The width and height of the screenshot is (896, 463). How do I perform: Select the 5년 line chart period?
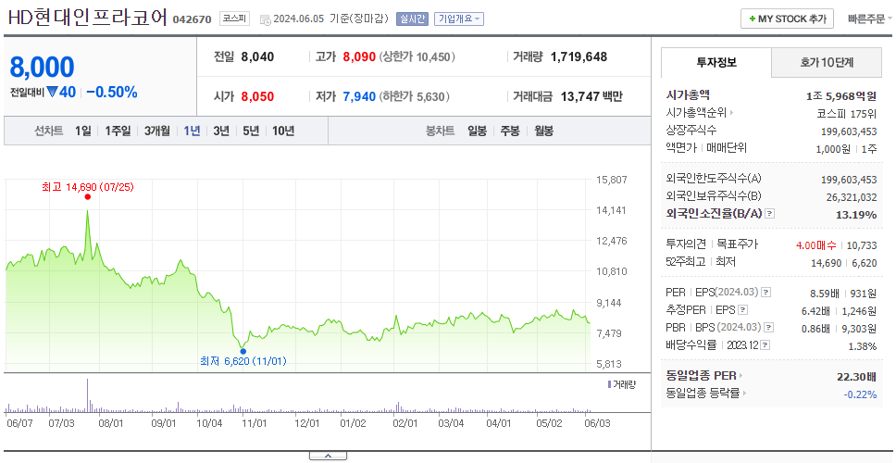coord(251,131)
